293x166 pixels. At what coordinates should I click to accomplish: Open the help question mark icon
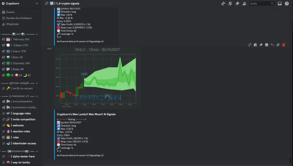[x=287, y=3]
